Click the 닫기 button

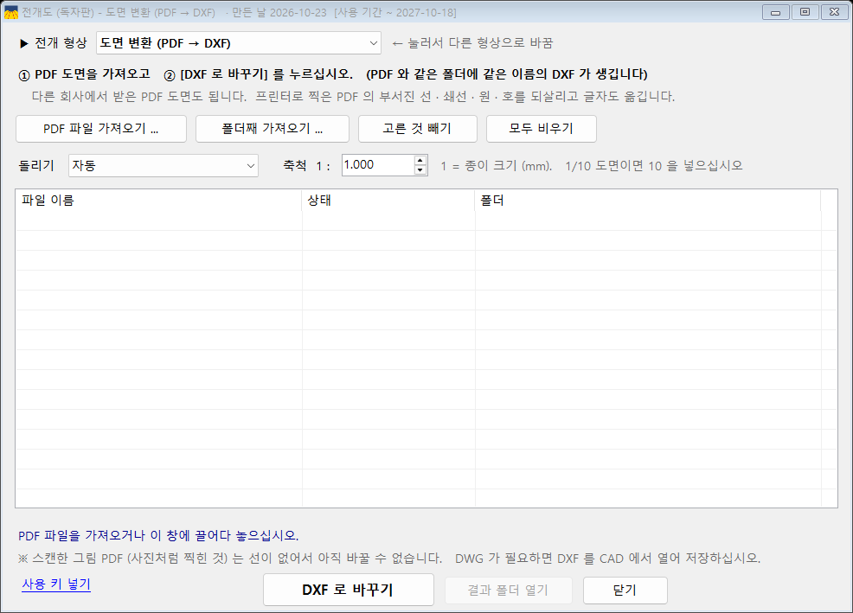click(625, 591)
